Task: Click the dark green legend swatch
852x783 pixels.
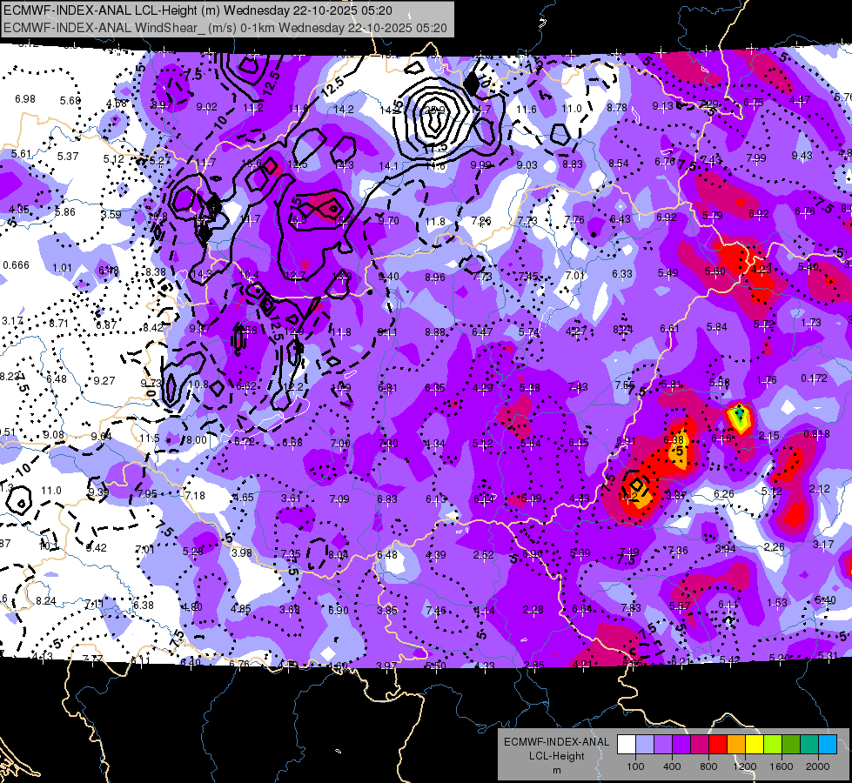Action: 791,745
